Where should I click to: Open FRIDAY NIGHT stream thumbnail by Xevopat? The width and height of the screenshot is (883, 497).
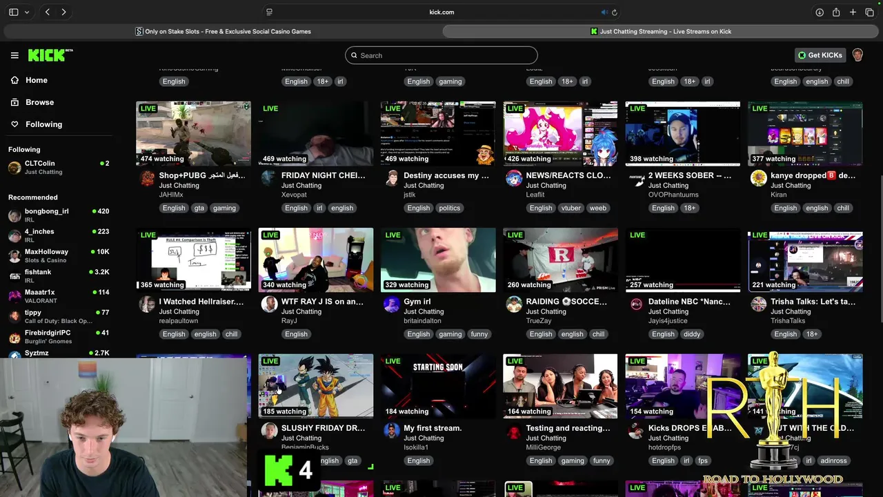(x=316, y=134)
